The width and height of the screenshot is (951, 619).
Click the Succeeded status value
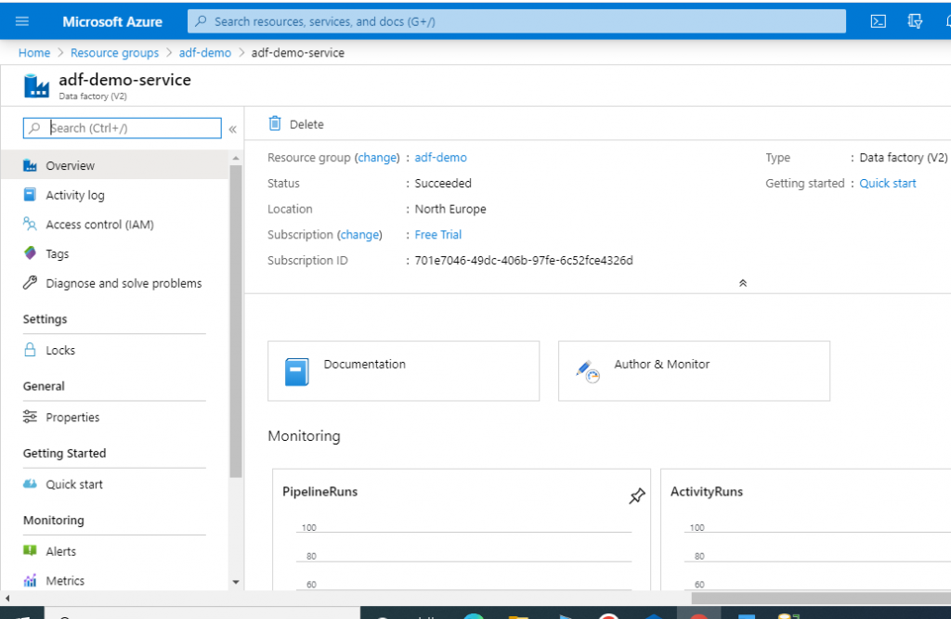[443, 183]
